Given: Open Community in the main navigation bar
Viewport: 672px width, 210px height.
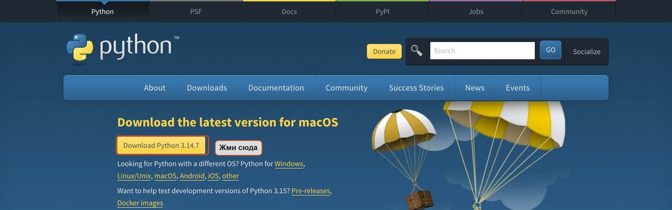Looking at the screenshot, I should click(346, 87).
